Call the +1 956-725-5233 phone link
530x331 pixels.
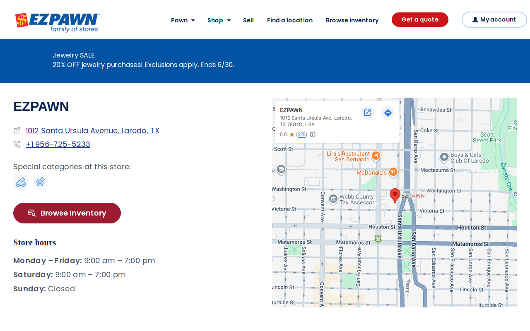click(x=58, y=144)
